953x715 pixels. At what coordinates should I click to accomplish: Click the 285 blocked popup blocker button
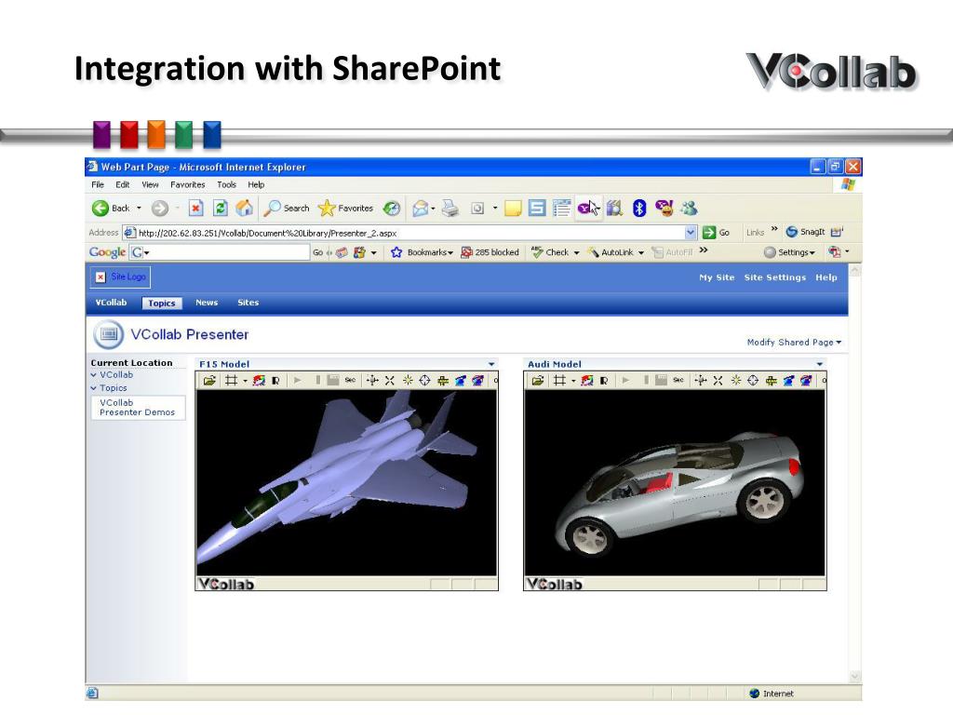pyautogui.click(x=490, y=252)
